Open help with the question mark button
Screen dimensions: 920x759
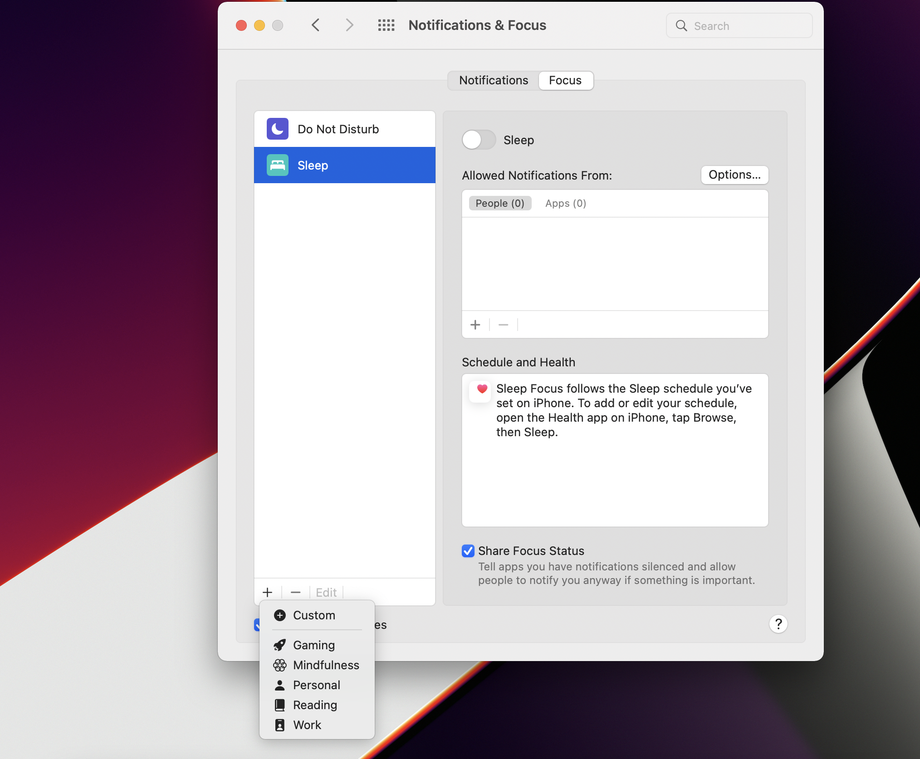(x=778, y=624)
